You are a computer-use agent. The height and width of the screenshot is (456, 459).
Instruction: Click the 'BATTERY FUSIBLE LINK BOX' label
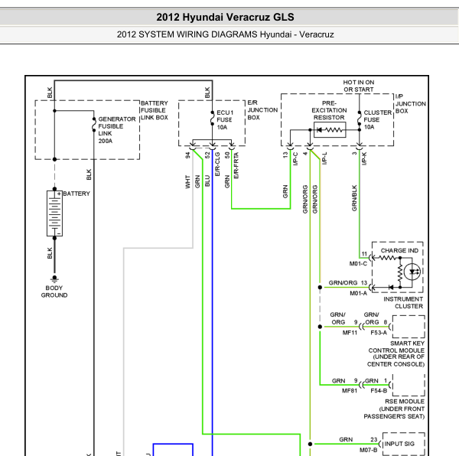point(155,110)
